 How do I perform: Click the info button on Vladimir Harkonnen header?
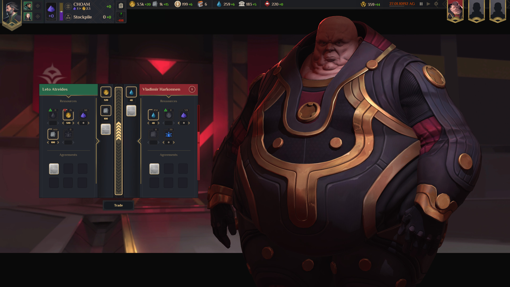(192, 89)
